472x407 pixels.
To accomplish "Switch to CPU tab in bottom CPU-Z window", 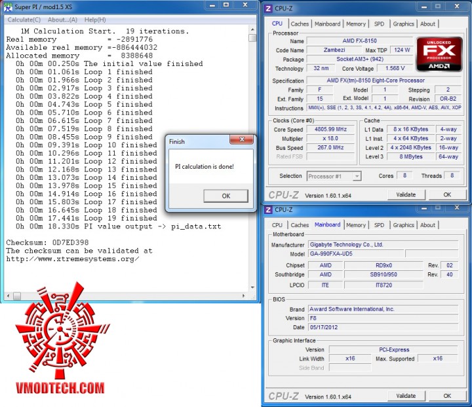I will [277, 225].
